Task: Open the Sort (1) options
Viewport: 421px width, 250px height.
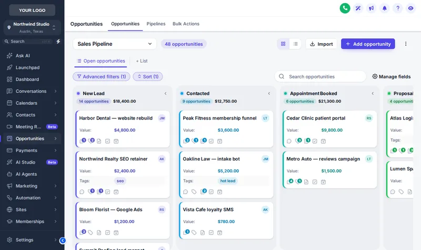Action: pos(148,76)
